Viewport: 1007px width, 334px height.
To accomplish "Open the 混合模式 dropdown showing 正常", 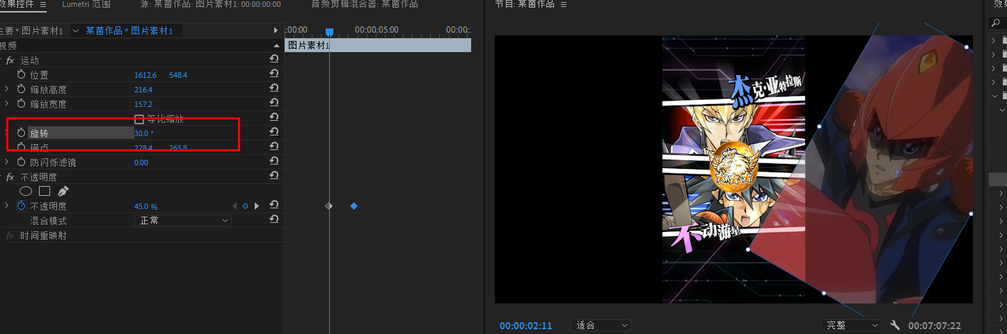I will (182, 220).
